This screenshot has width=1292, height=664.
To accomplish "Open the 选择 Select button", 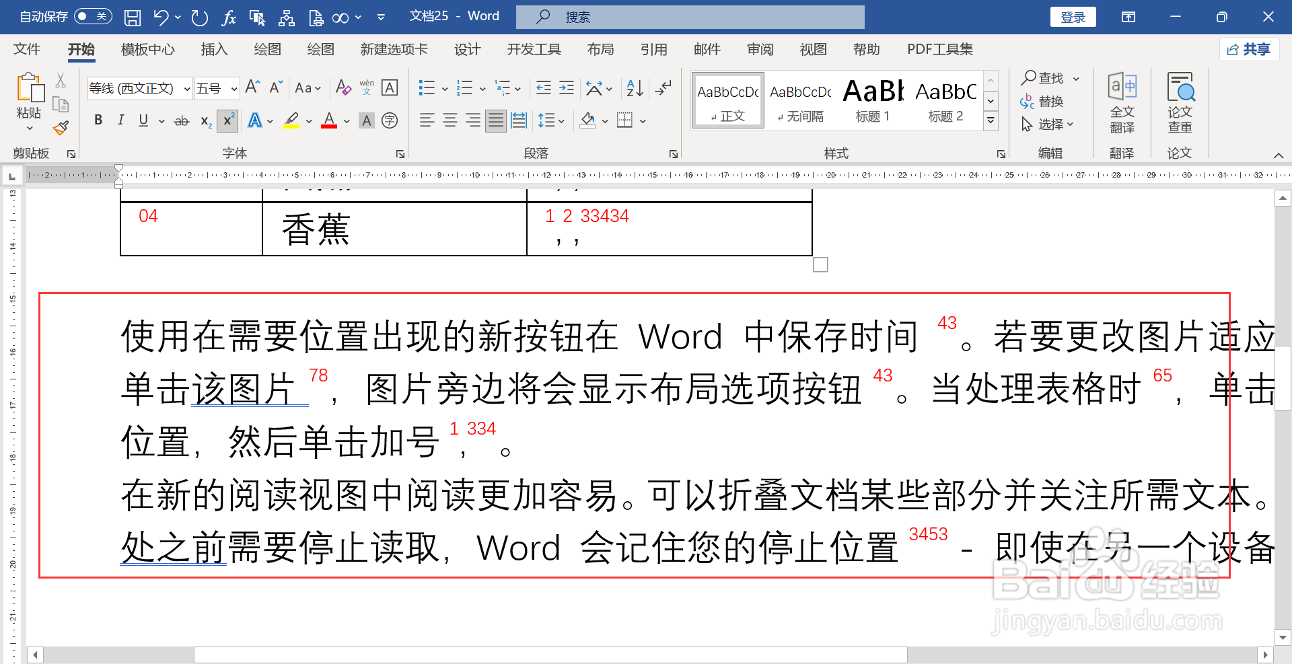I will point(1047,124).
